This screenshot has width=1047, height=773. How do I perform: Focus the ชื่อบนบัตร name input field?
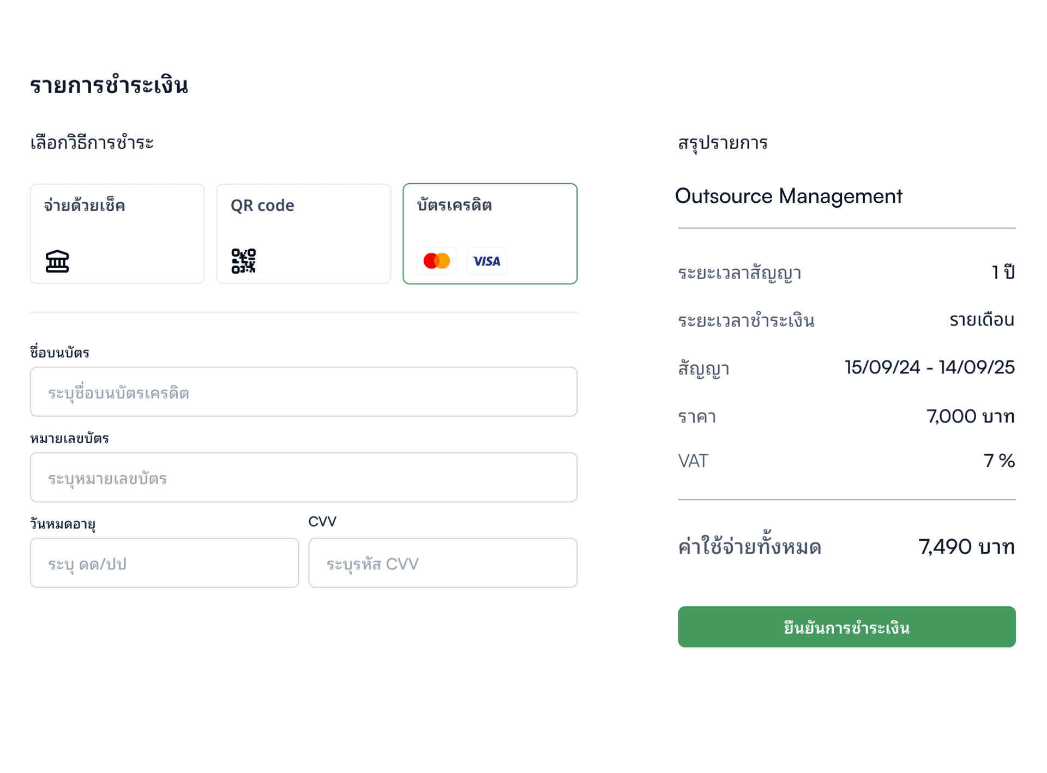pyautogui.click(x=304, y=392)
